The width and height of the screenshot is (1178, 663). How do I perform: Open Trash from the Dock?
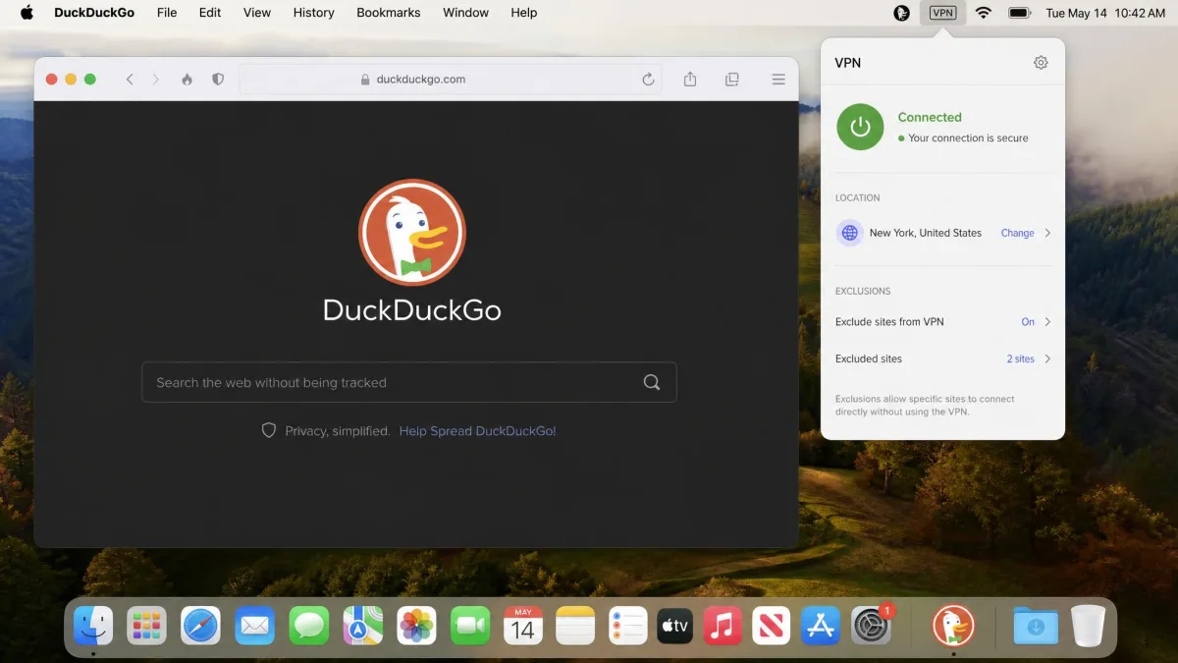tap(1088, 625)
